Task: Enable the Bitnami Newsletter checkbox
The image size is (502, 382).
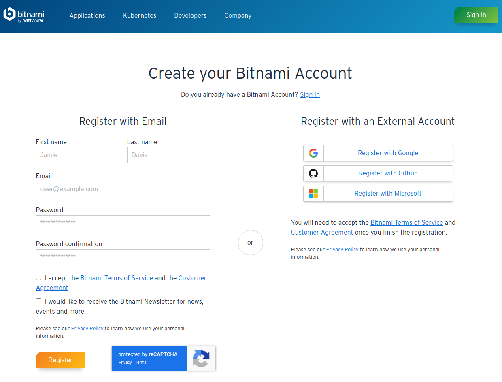Action: pyautogui.click(x=39, y=301)
